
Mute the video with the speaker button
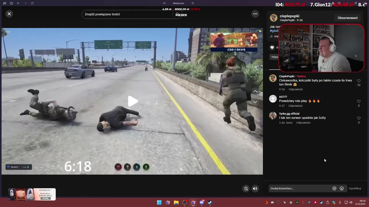[x=255, y=189]
